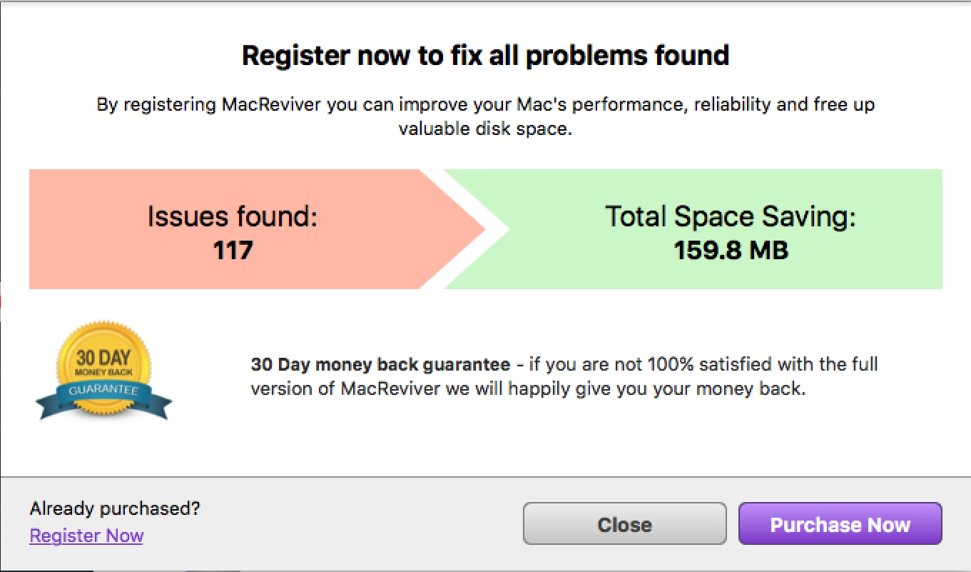Select the "Issues found:" label
971x572 pixels.
click(x=233, y=216)
